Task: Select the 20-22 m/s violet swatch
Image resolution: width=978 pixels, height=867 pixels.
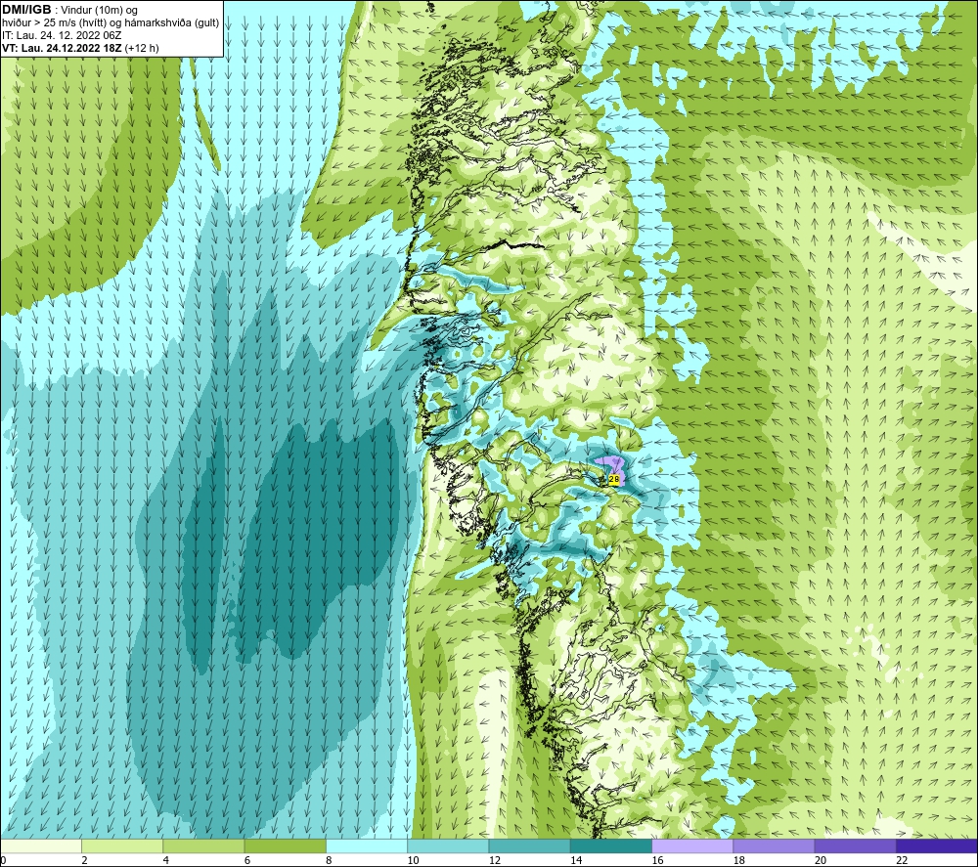Action: (x=855, y=846)
